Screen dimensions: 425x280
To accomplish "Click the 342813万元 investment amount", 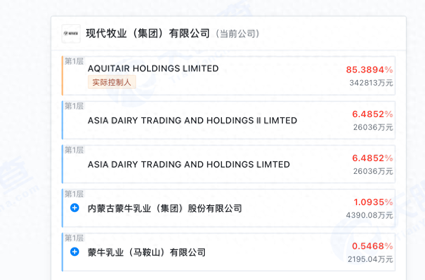I will coord(371,83).
